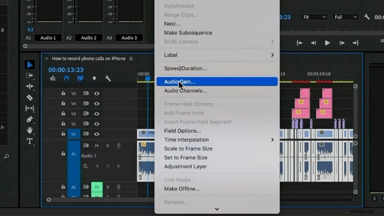Select the Ripple Edit tool
Image resolution: width=384 pixels, height=216 pixels.
coord(29,86)
